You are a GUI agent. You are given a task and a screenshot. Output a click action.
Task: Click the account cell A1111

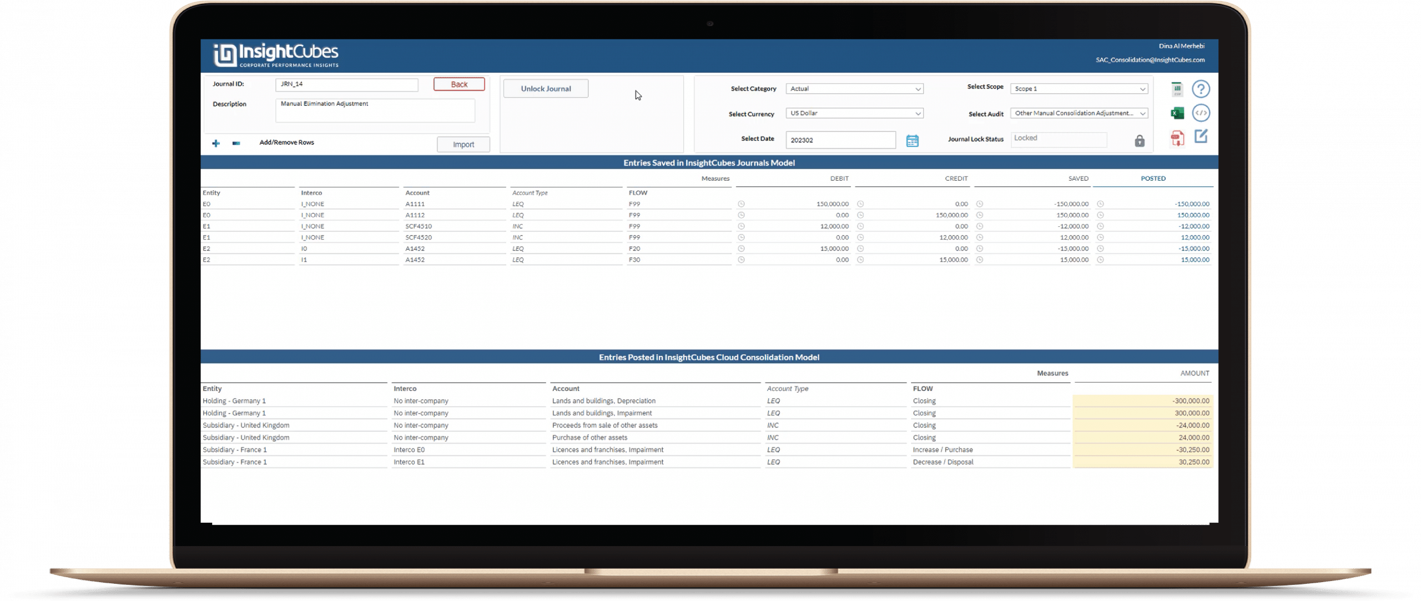[415, 204]
